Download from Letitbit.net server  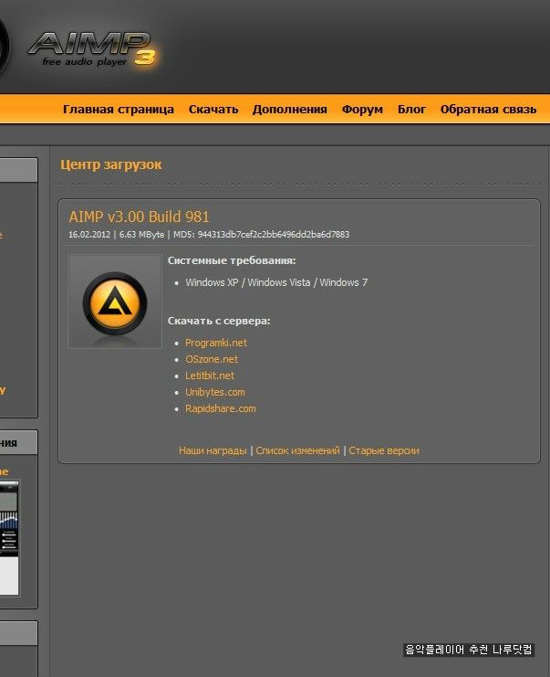210,376
